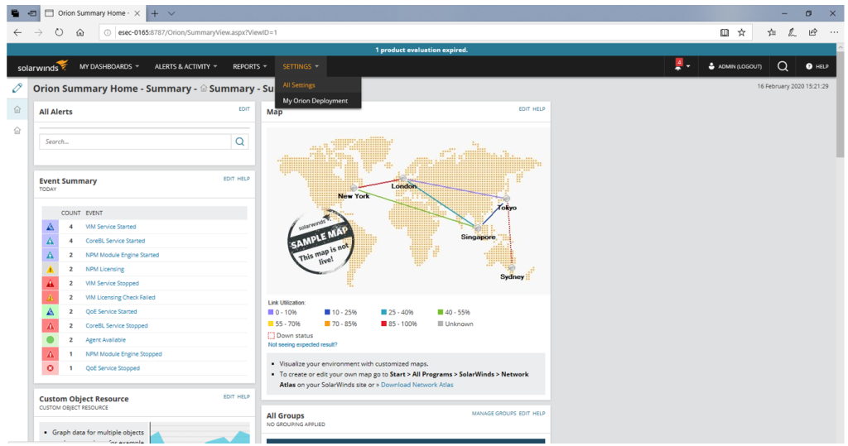Refresh the page with the reload icon
The width and height of the screenshot is (848, 446).
coord(59,32)
